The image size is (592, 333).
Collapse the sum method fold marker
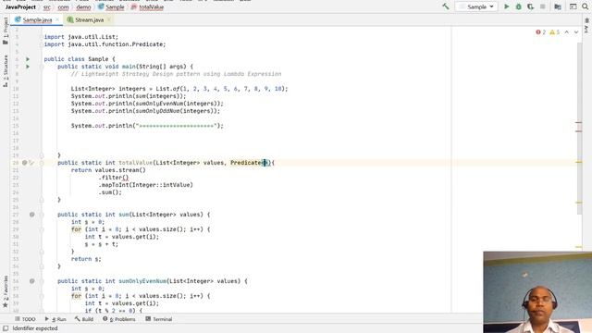tap(42, 215)
